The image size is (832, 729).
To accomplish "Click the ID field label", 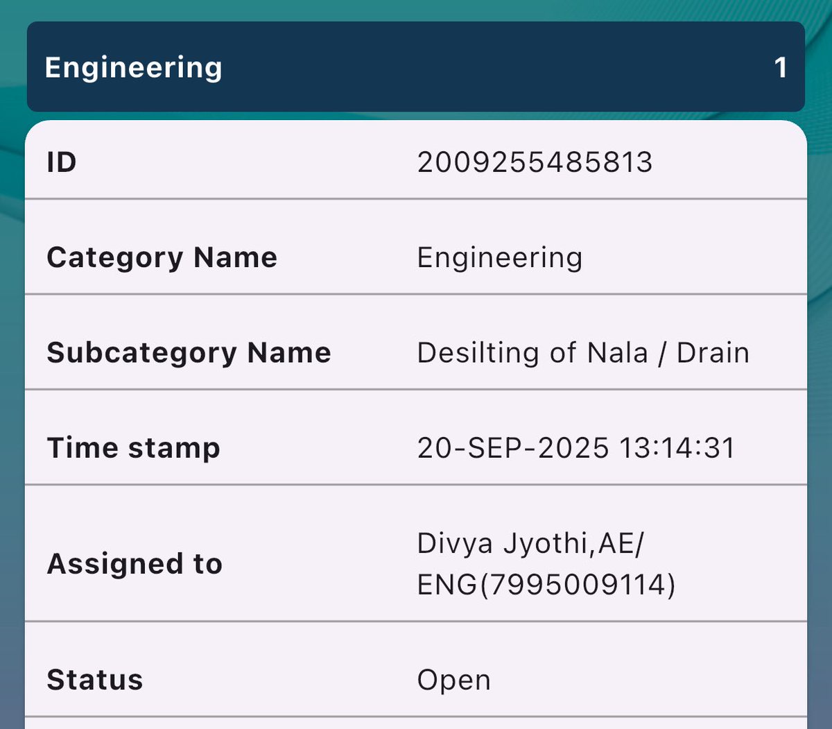I will 61,162.
